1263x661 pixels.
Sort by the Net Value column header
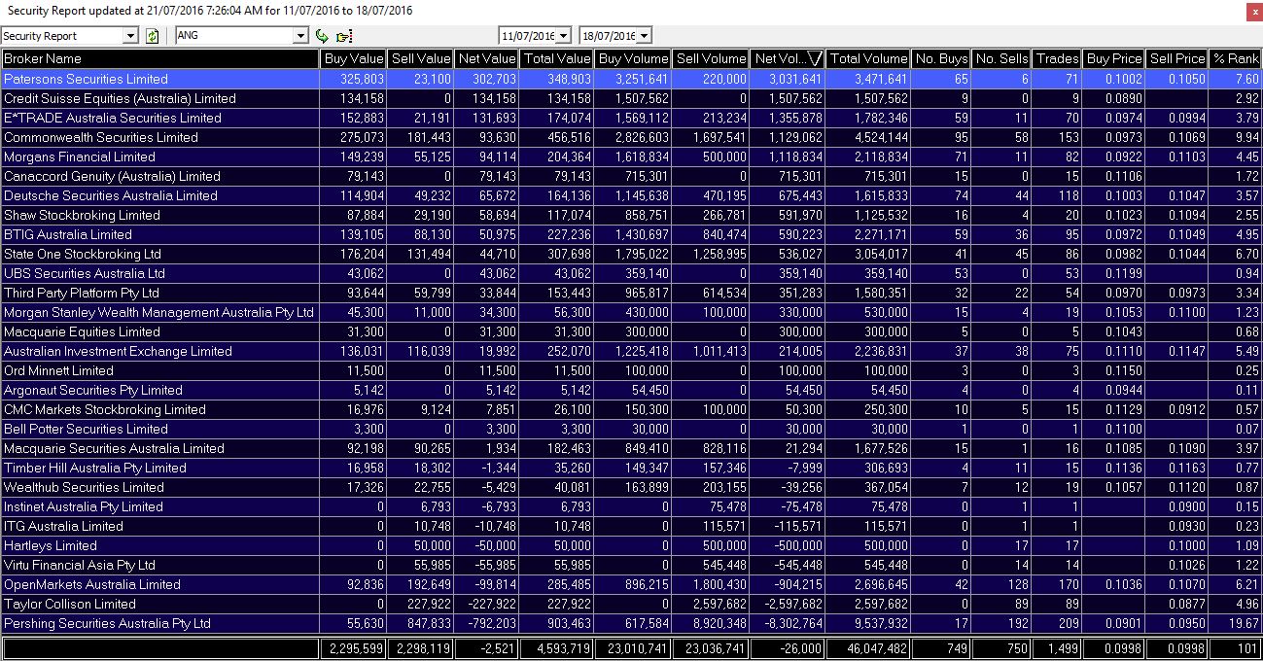pyautogui.click(x=487, y=59)
